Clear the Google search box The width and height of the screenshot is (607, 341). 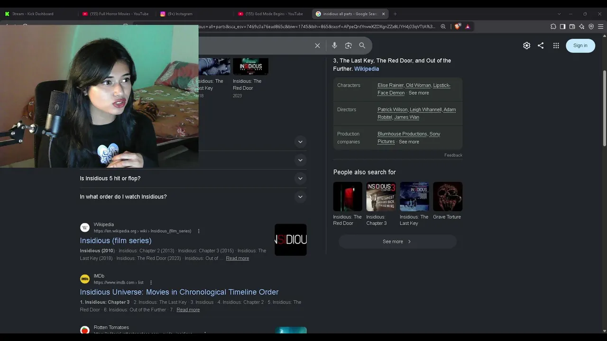[x=317, y=45]
